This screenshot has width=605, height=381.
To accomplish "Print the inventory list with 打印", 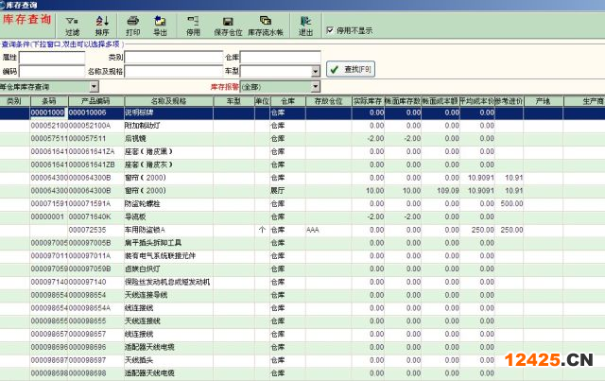I will coord(133,25).
